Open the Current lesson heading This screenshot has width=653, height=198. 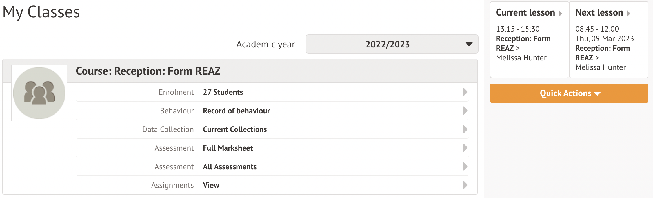click(x=525, y=12)
